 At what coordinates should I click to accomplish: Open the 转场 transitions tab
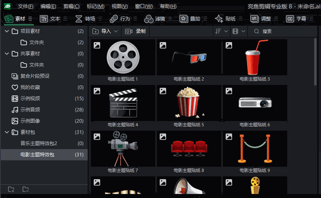(85, 19)
